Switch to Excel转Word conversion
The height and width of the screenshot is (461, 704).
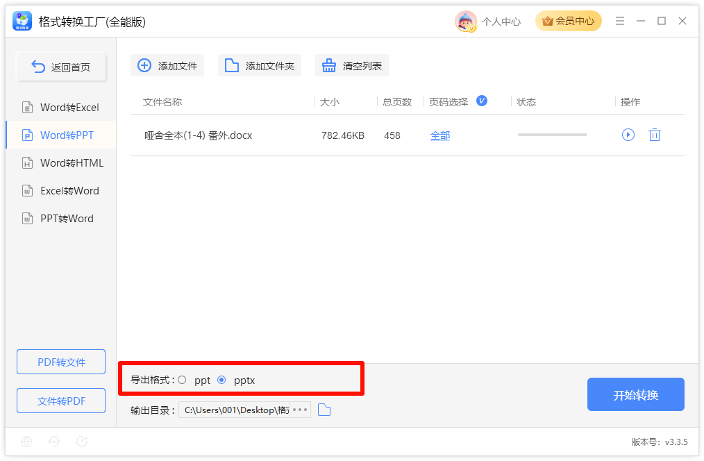coord(61,191)
